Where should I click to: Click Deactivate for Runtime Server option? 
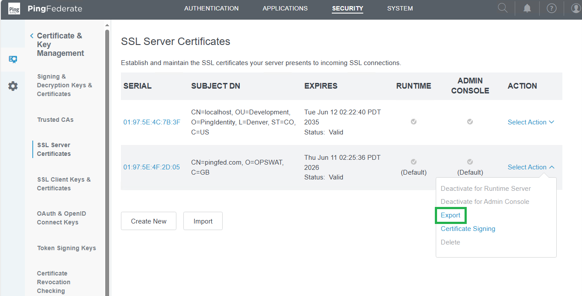[486, 189]
